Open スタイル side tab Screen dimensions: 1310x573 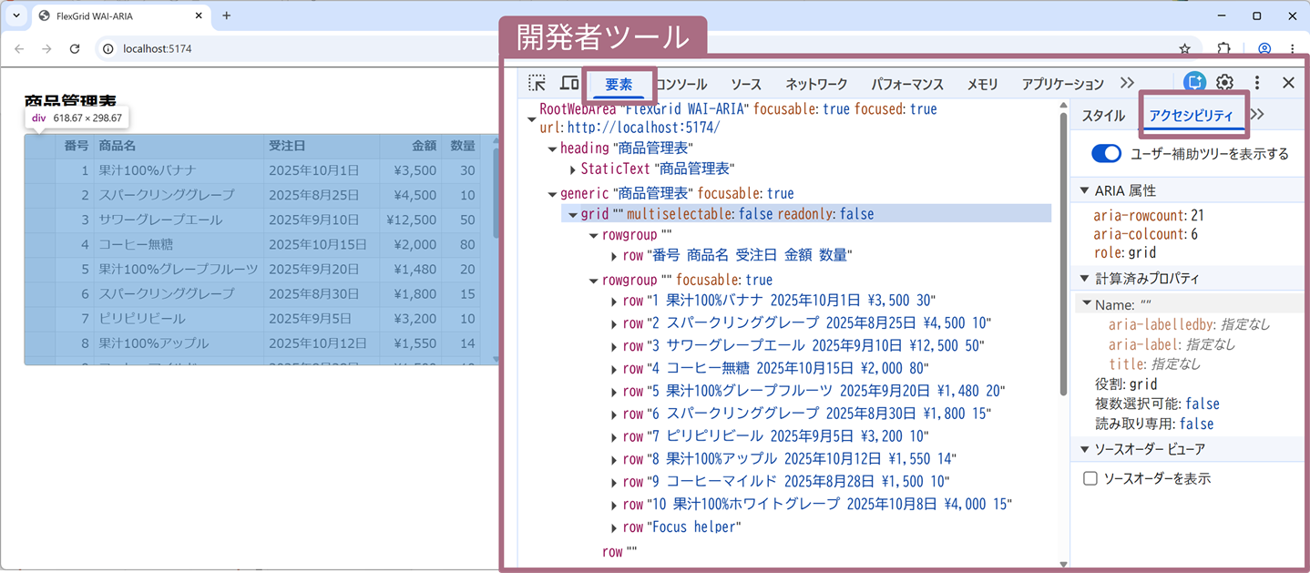[1103, 116]
